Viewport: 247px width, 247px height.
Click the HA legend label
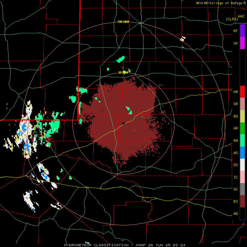[x=236, y=92]
